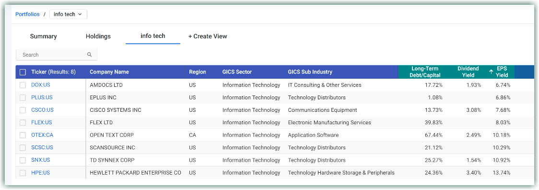
Task: Click Electronic Manufacturing Services cell
Action: tap(329, 122)
